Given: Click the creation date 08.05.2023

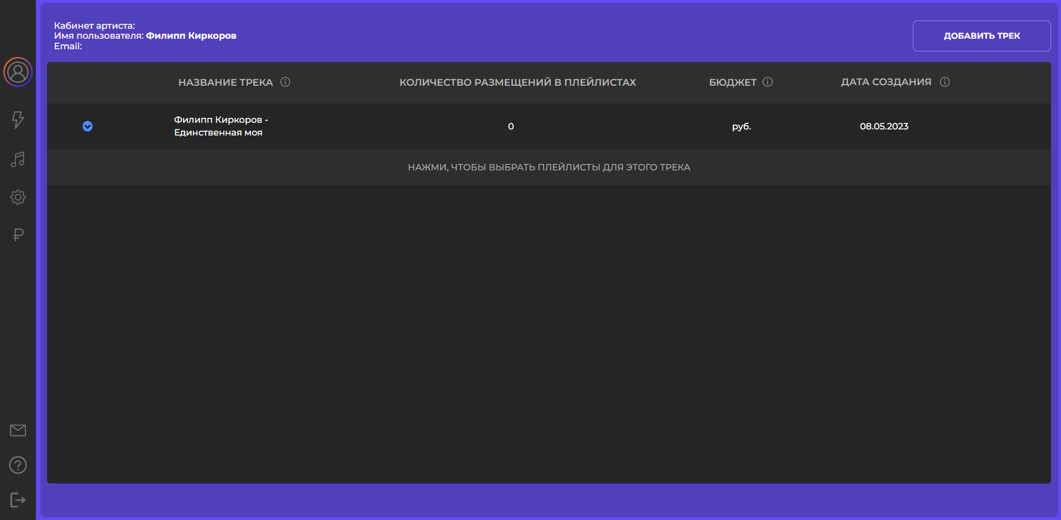Looking at the screenshot, I should [x=884, y=126].
